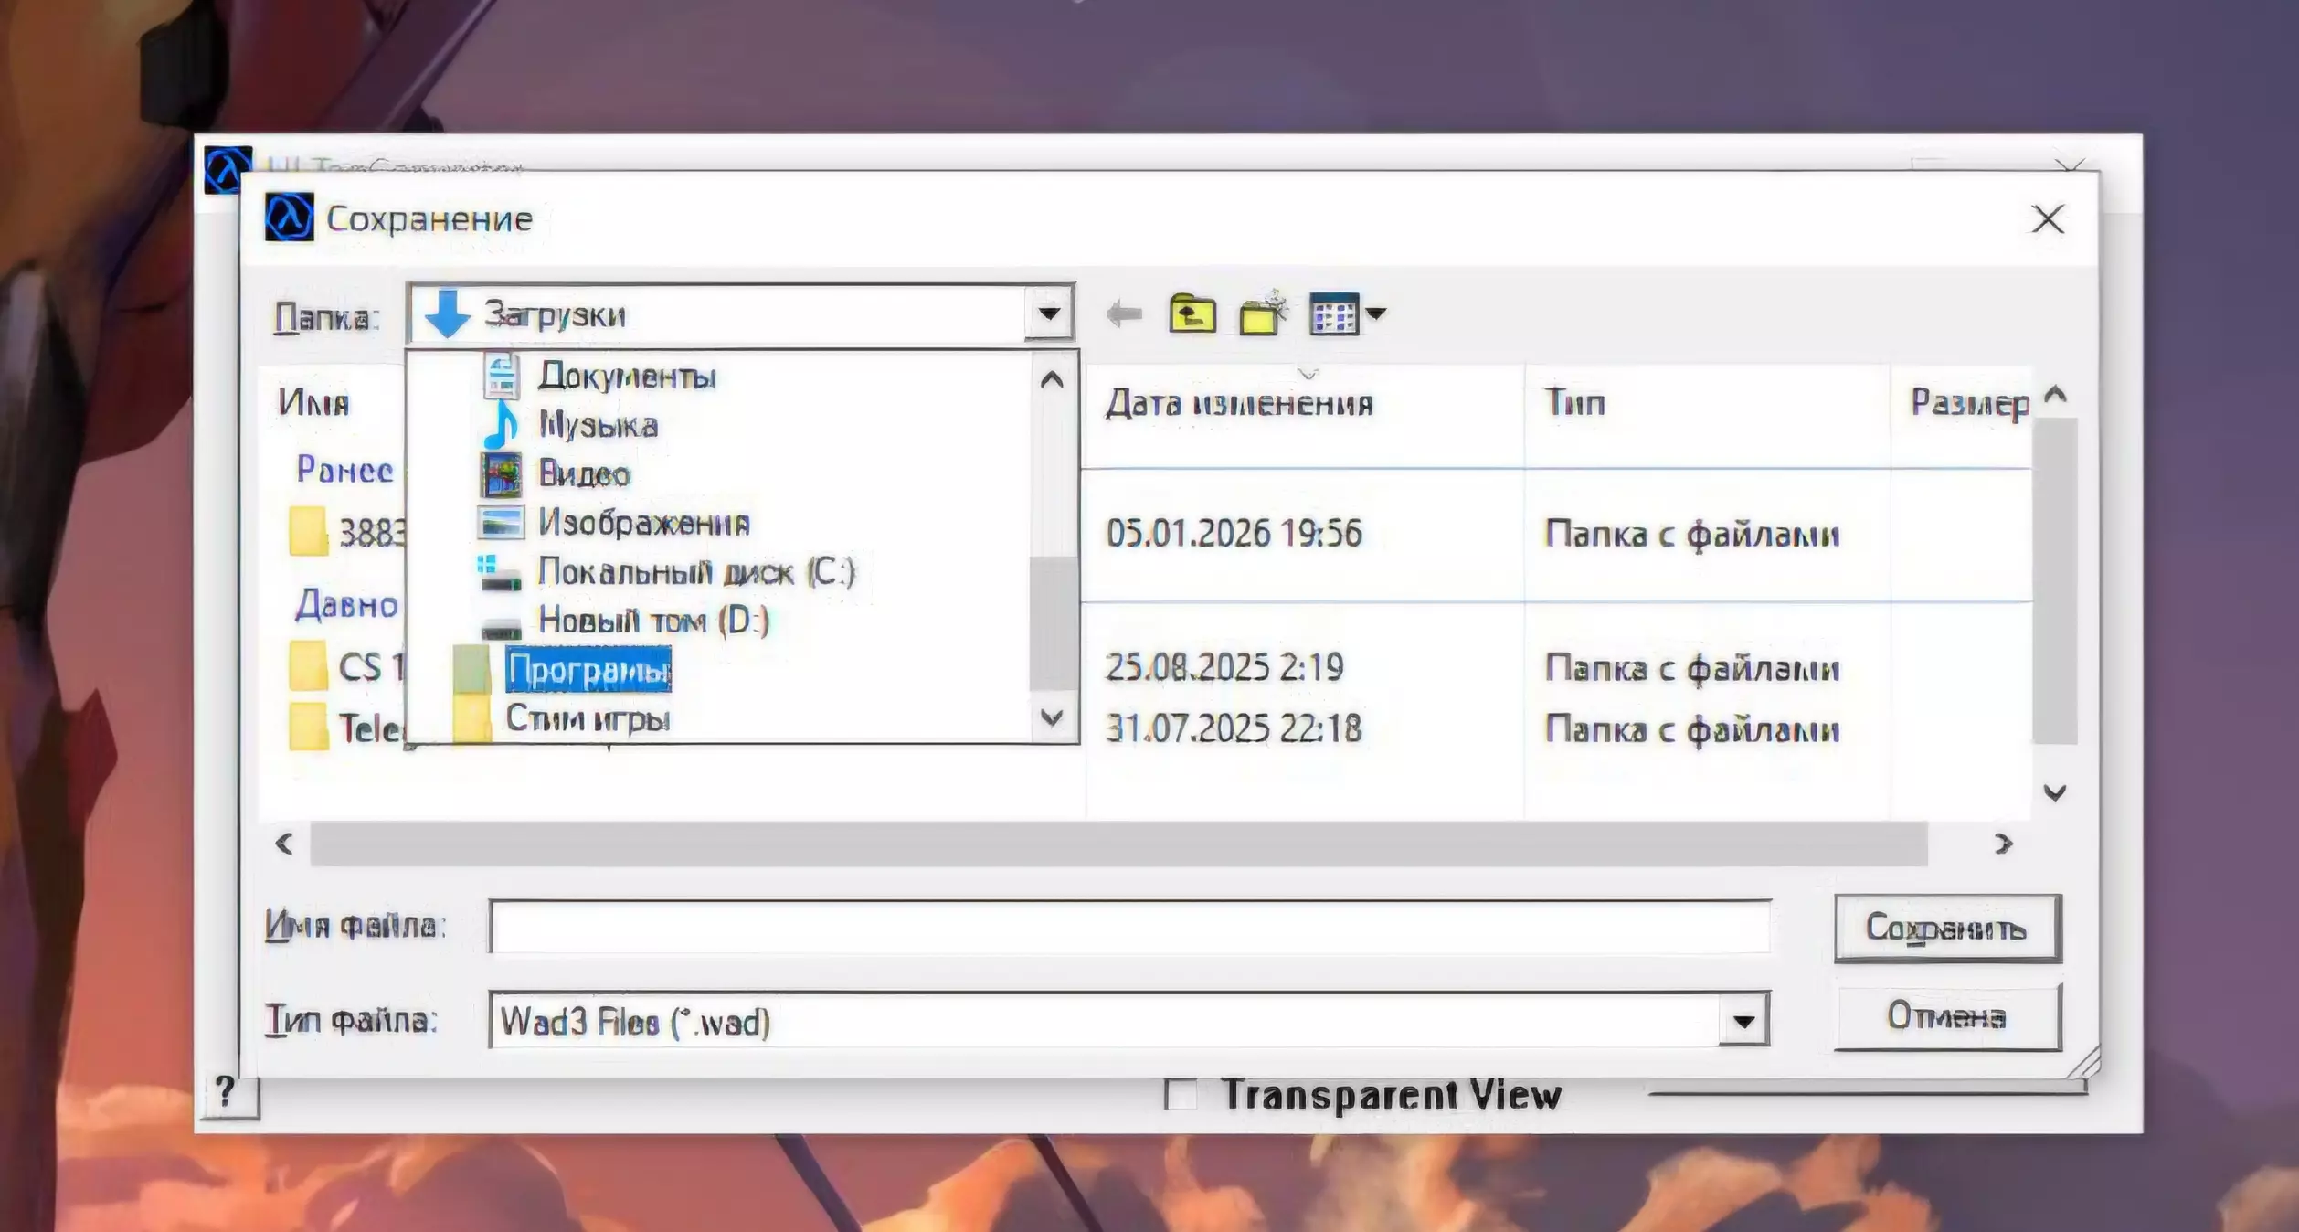Click the back arrow navigation icon

coord(1123,315)
